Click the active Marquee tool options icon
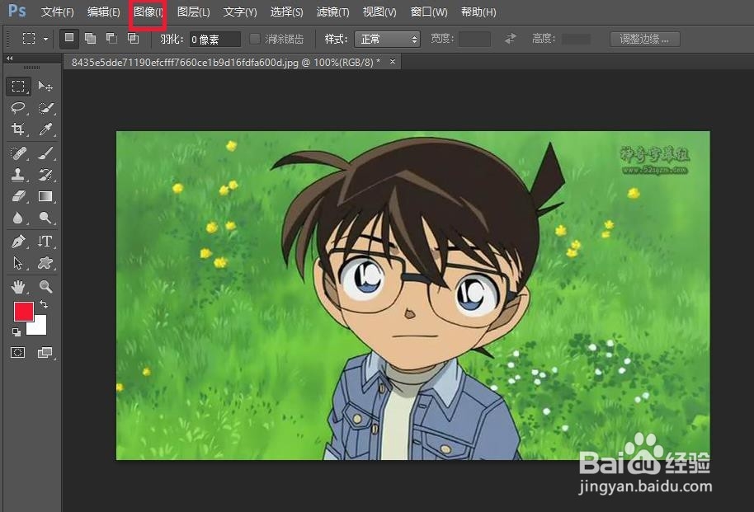 coord(29,39)
